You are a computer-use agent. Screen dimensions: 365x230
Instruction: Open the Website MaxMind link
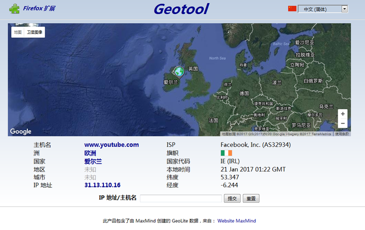(237, 221)
